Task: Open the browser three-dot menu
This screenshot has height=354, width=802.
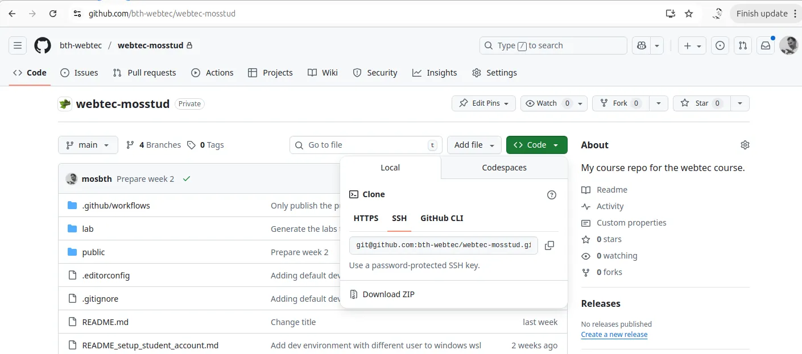Action: click(795, 14)
